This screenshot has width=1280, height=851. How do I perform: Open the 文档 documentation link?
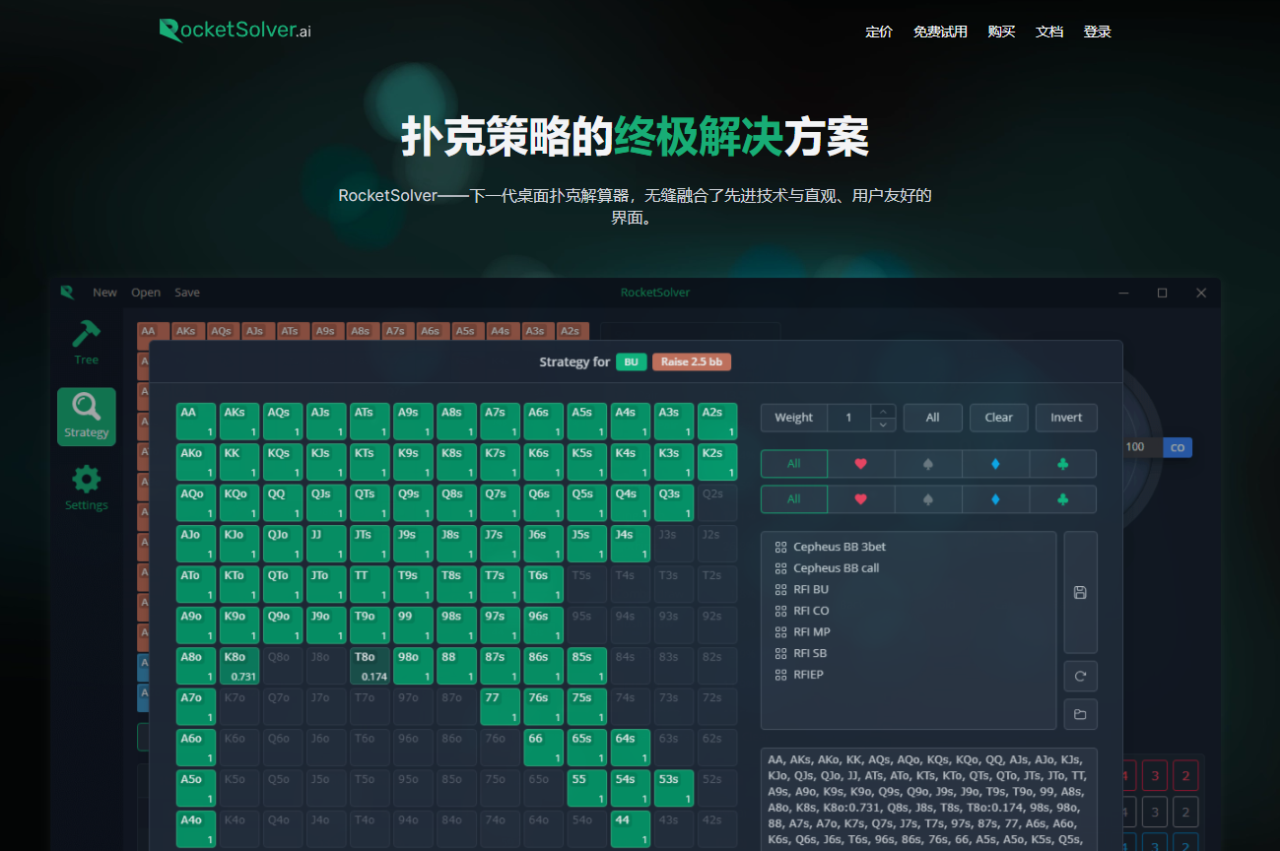(1049, 32)
